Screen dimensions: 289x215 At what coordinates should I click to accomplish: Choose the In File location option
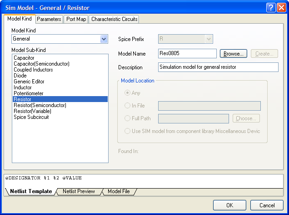(x=128, y=106)
